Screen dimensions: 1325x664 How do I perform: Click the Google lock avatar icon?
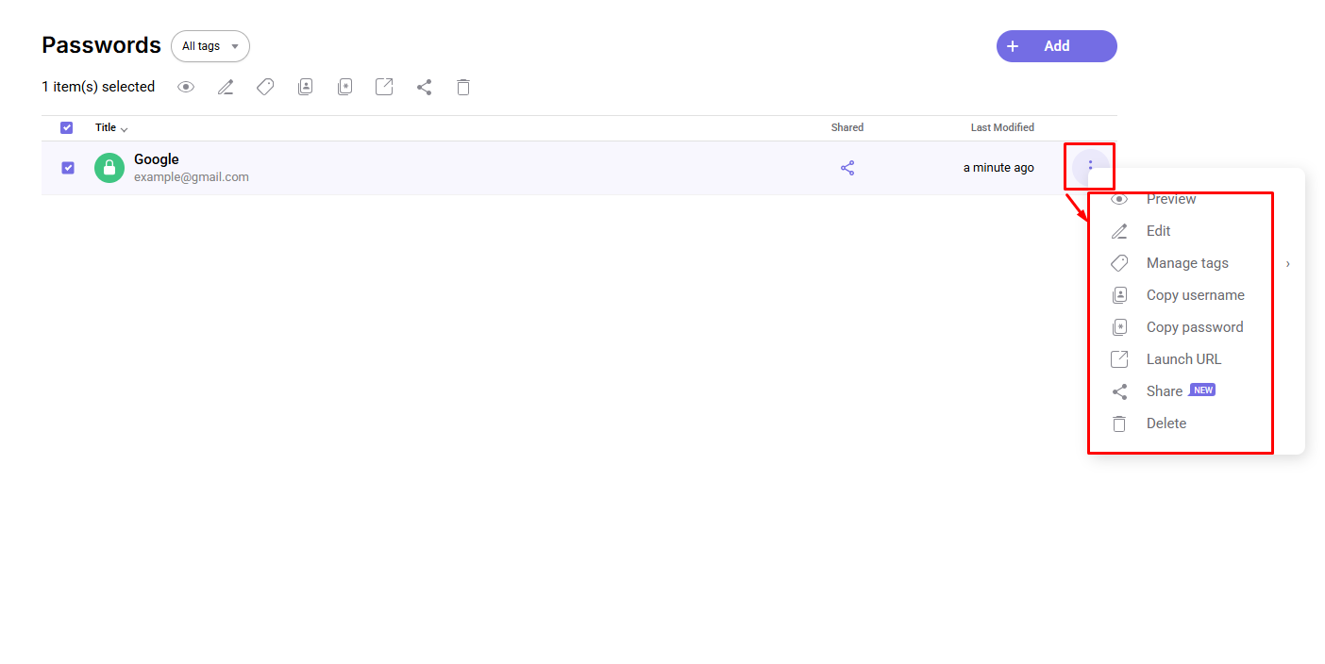pyautogui.click(x=109, y=167)
